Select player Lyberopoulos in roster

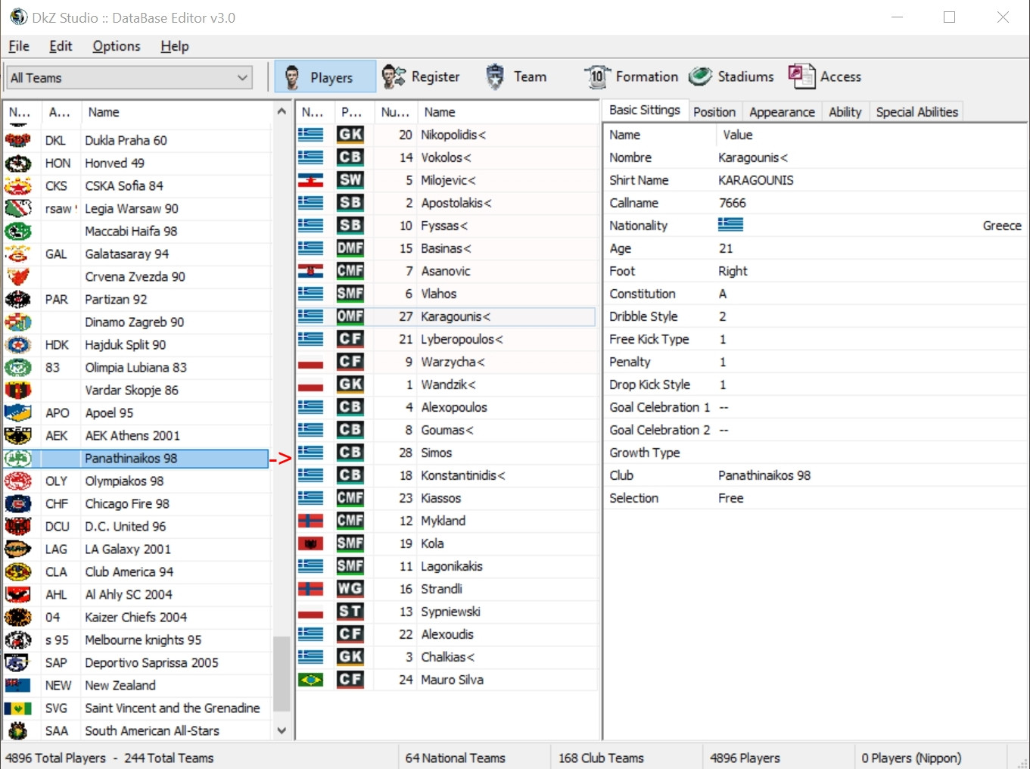pyautogui.click(x=447, y=339)
